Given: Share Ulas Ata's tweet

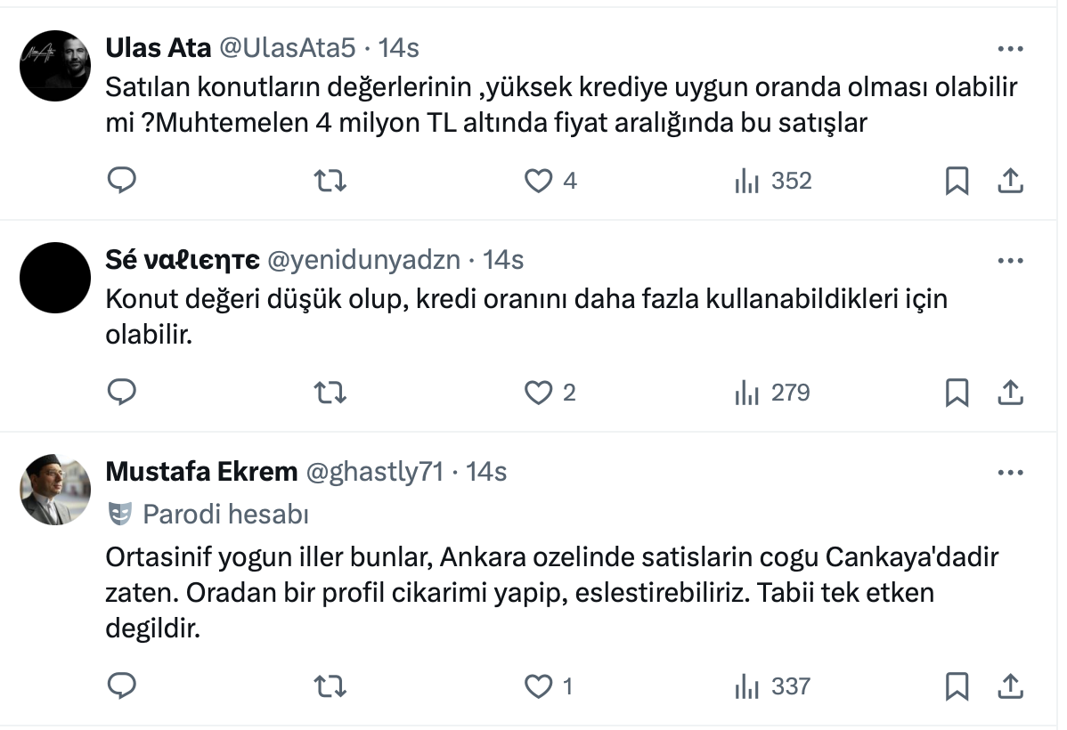Looking at the screenshot, I should [1010, 182].
